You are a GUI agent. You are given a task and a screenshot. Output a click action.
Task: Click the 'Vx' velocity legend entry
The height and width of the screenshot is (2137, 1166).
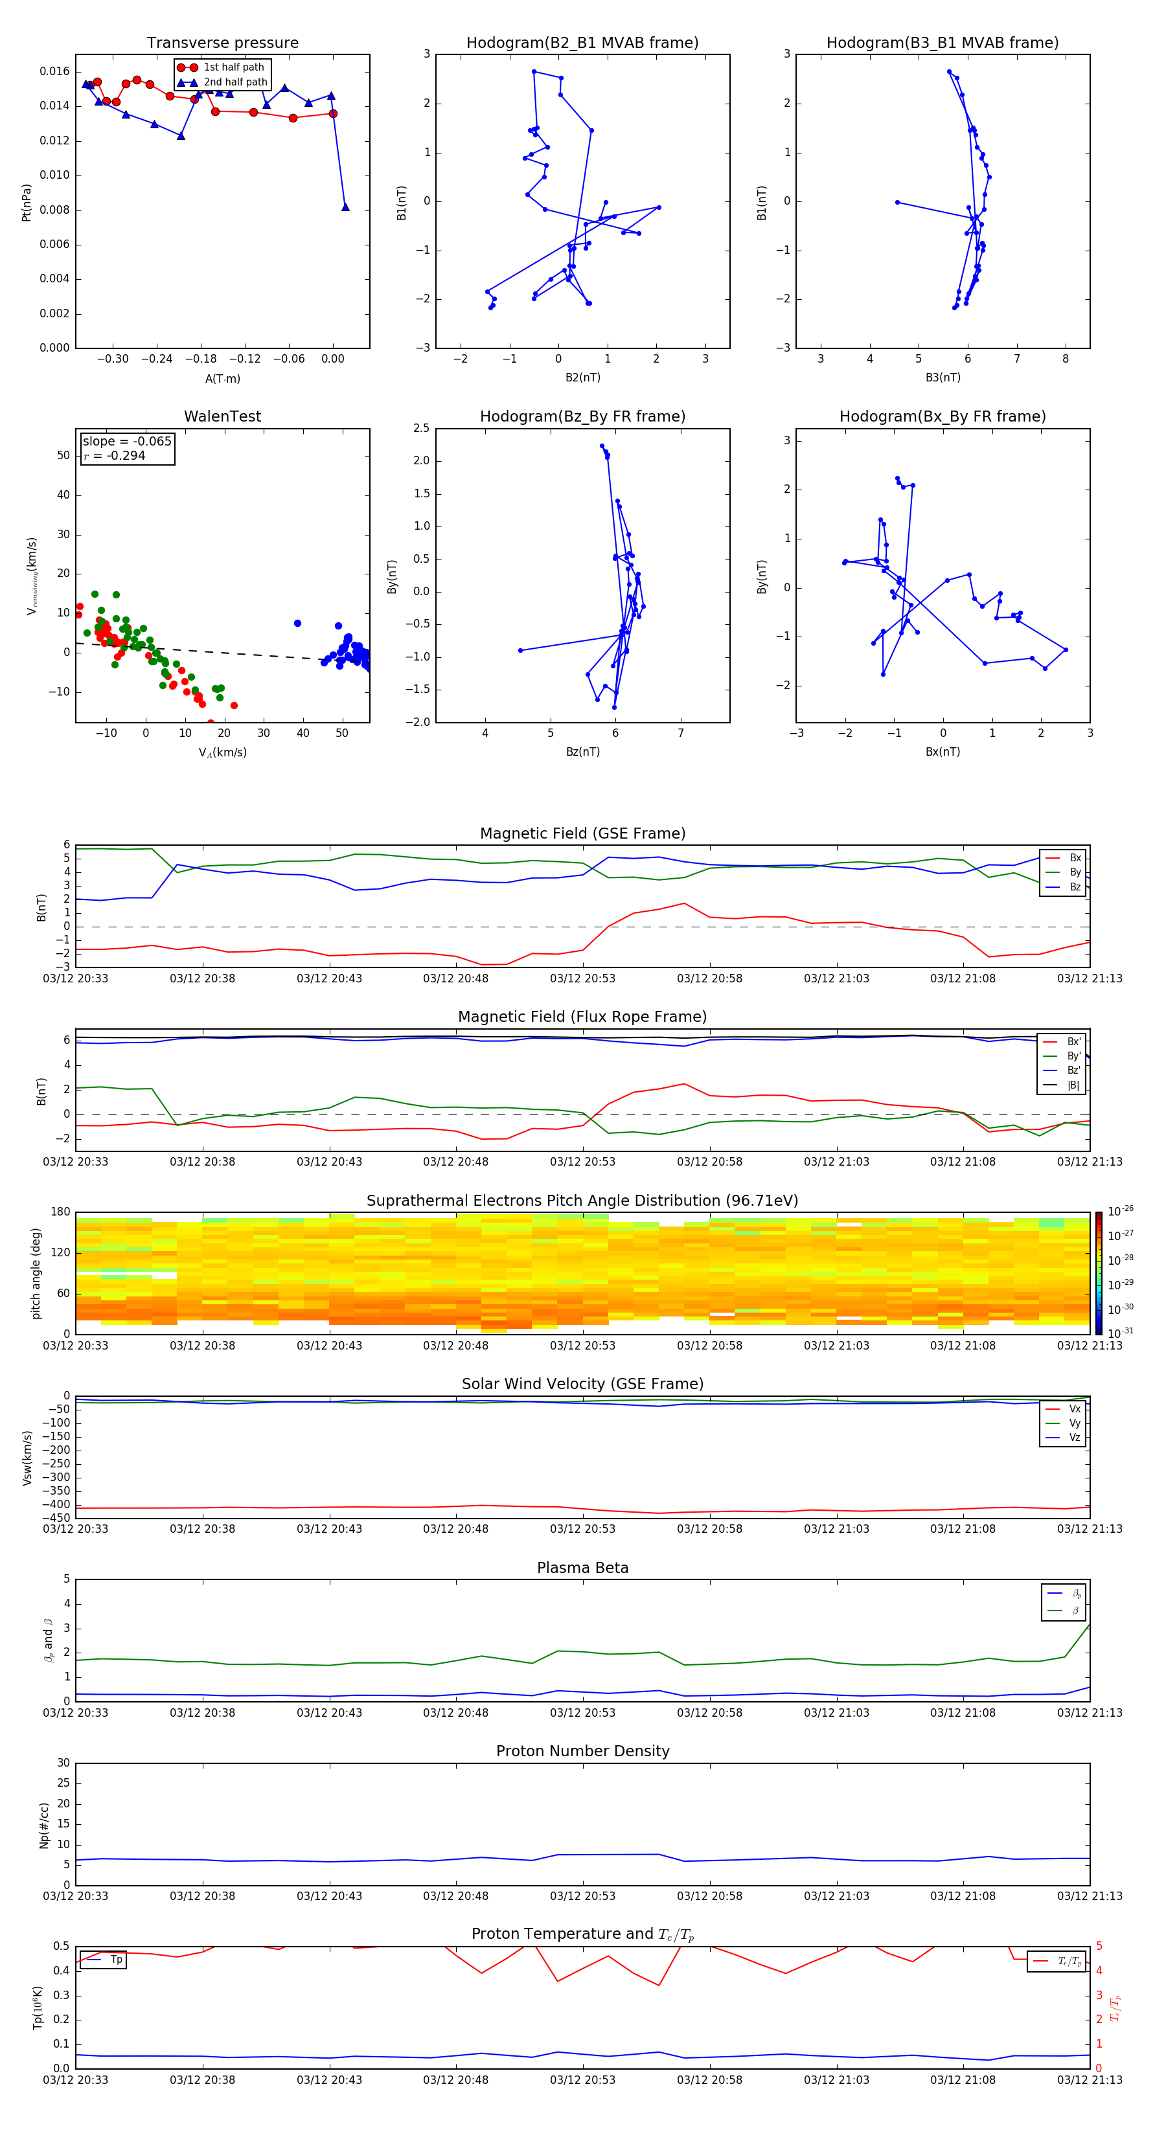tap(1063, 1408)
